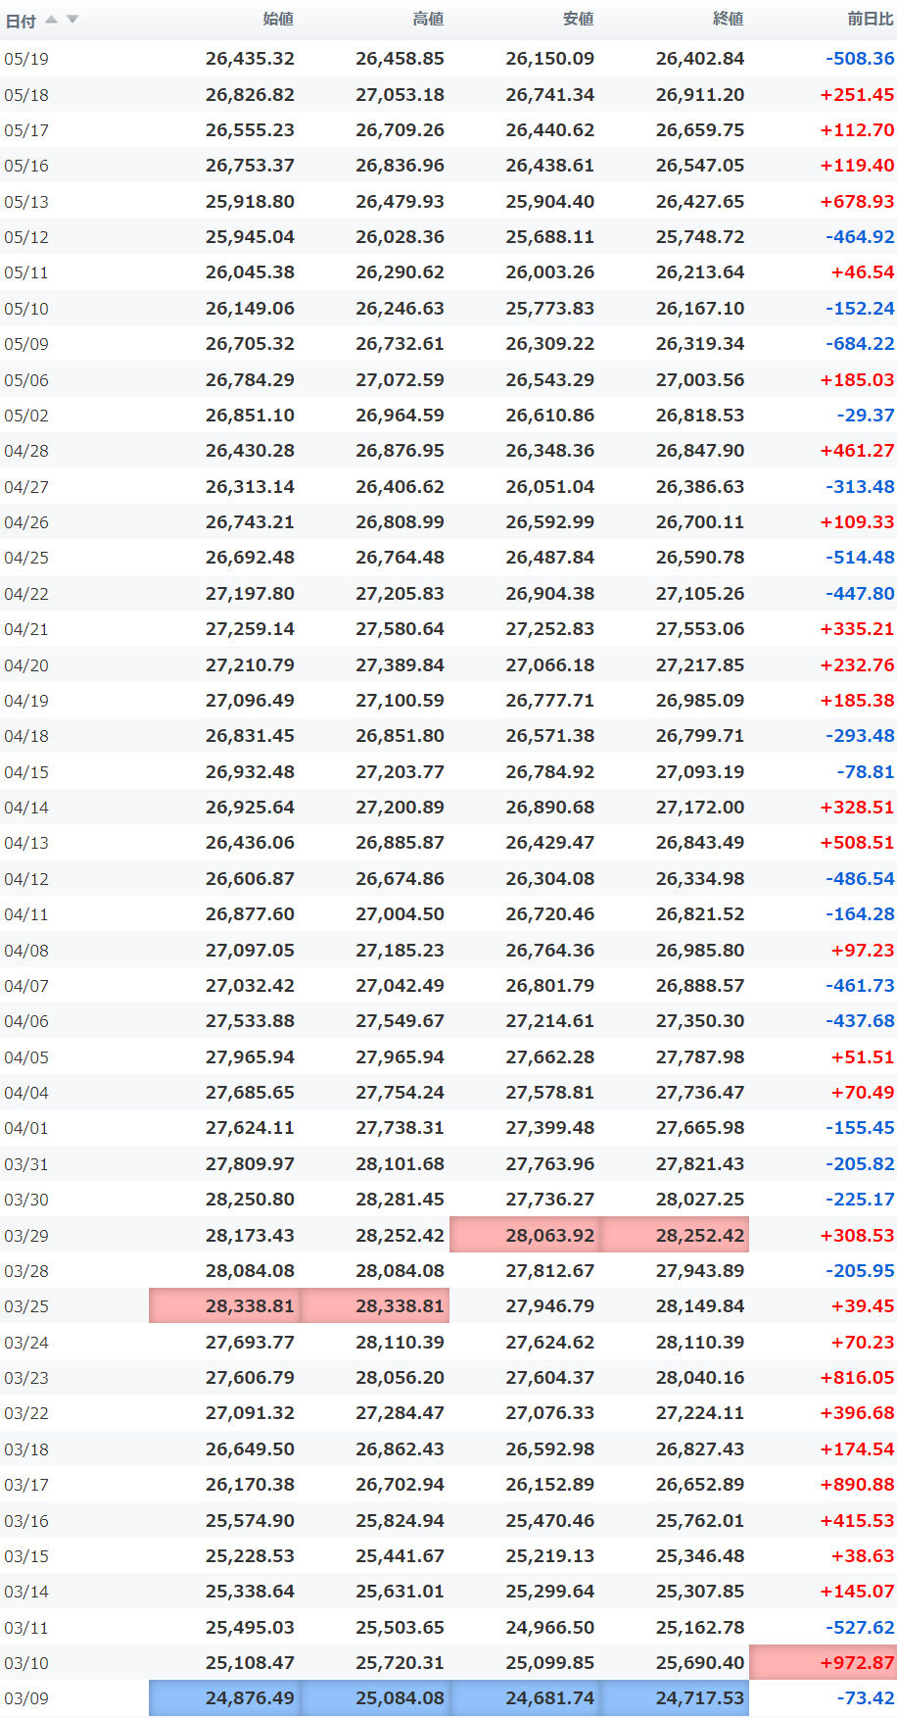
Task: Click the +890.88 change value
Action: tap(857, 1485)
